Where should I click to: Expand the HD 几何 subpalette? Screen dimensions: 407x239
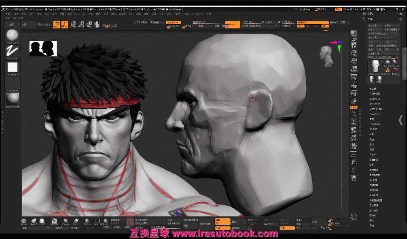(374, 129)
